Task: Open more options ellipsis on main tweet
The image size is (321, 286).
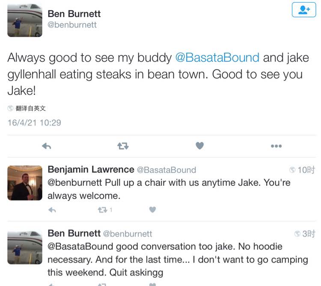Action: [x=276, y=146]
